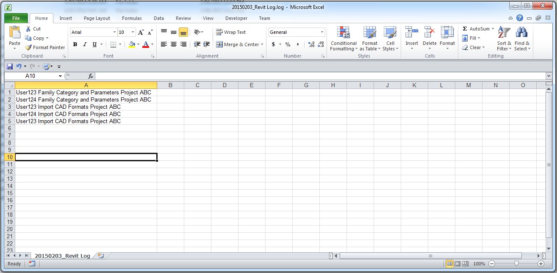The width and height of the screenshot is (557, 273).
Task: Expand the General number format dropdown
Action: tap(322, 32)
